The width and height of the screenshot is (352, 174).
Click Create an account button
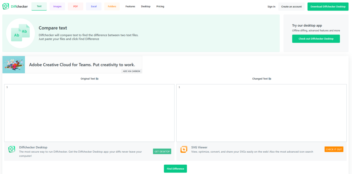pos(291,6)
